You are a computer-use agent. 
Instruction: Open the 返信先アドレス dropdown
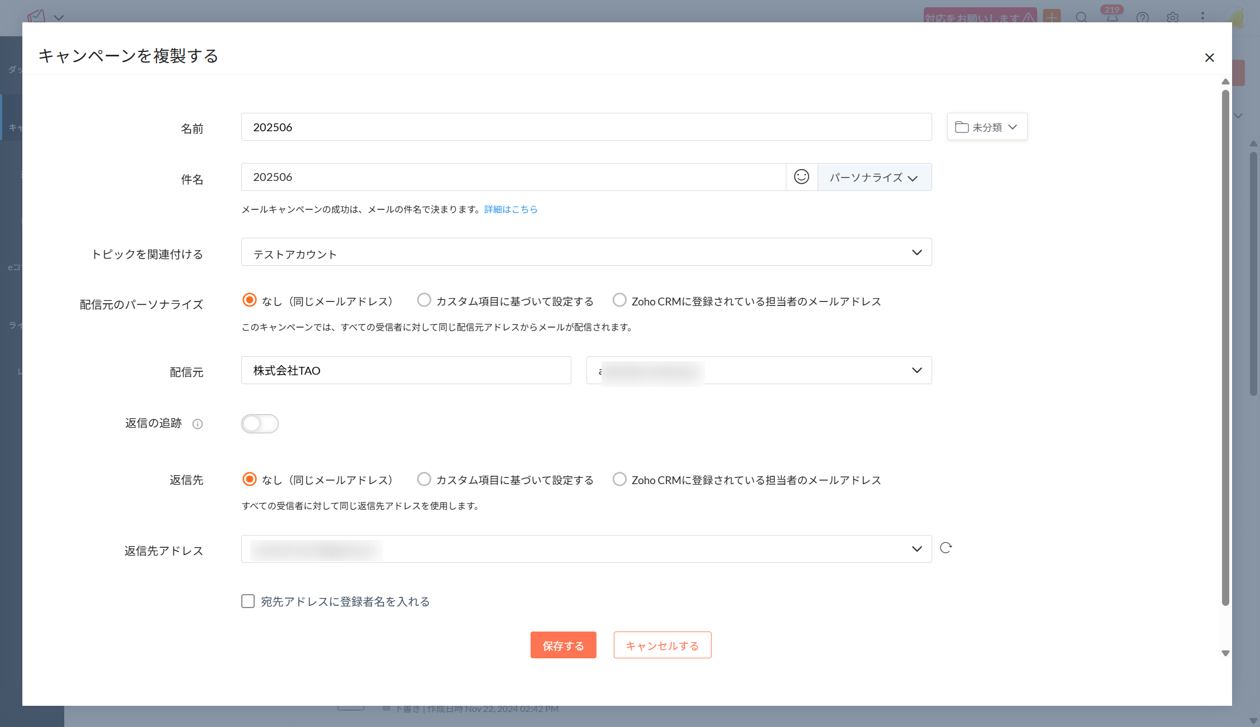click(x=917, y=549)
